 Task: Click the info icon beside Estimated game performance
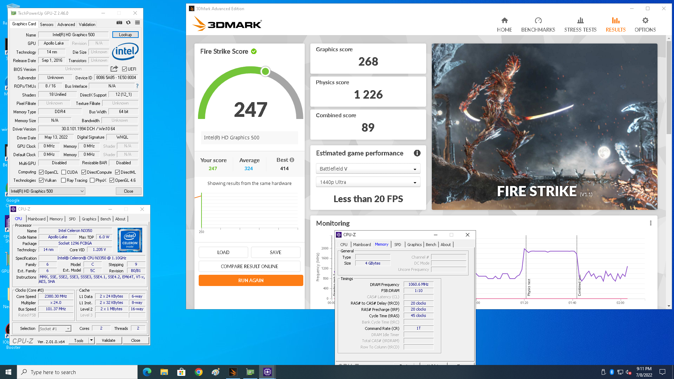click(417, 153)
